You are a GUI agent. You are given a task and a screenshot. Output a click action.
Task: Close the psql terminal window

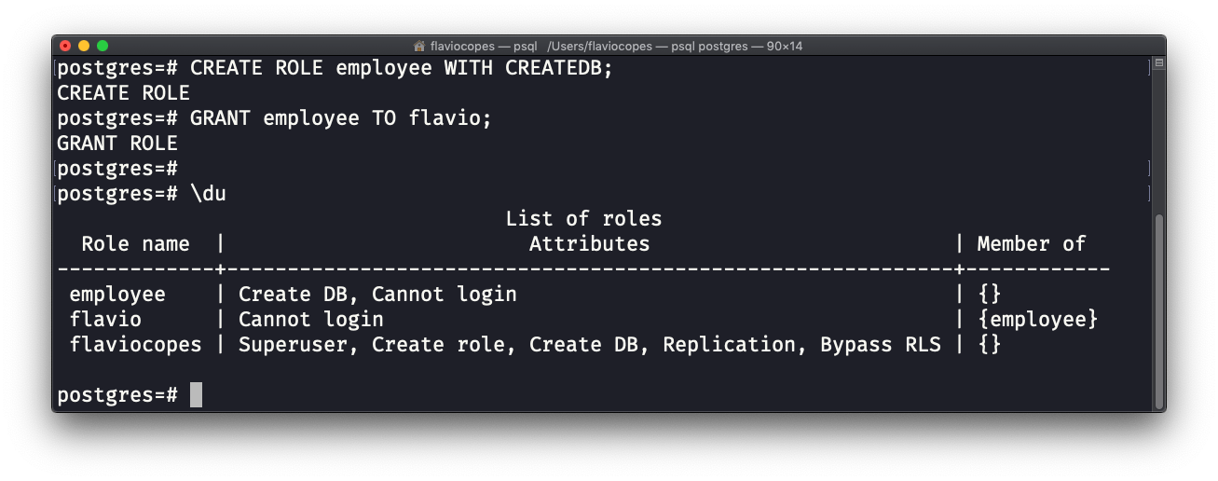pyautogui.click(x=65, y=46)
